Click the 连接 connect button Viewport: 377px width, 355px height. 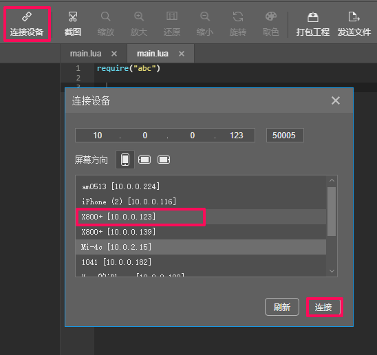(x=323, y=307)
